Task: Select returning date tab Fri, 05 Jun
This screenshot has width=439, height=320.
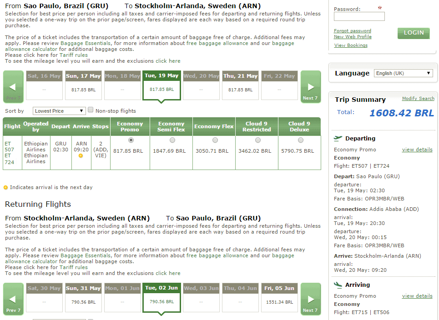Action: (x=279, y=298)
